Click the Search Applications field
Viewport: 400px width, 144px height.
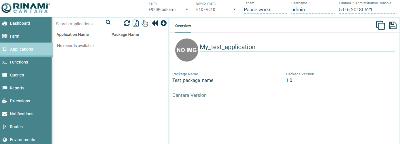(79, 24)
